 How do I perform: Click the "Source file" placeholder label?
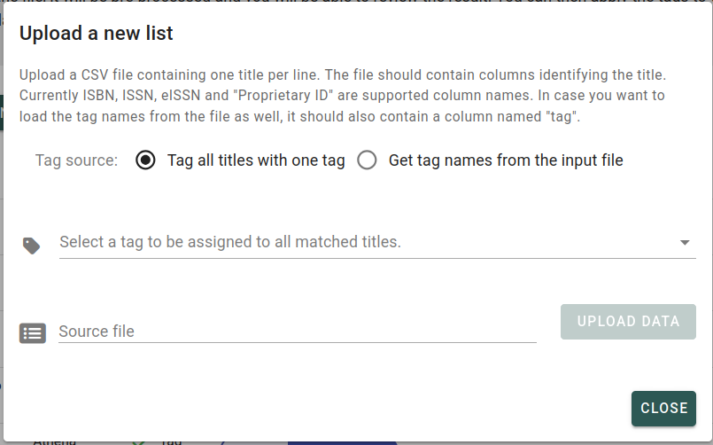(97, 332)
